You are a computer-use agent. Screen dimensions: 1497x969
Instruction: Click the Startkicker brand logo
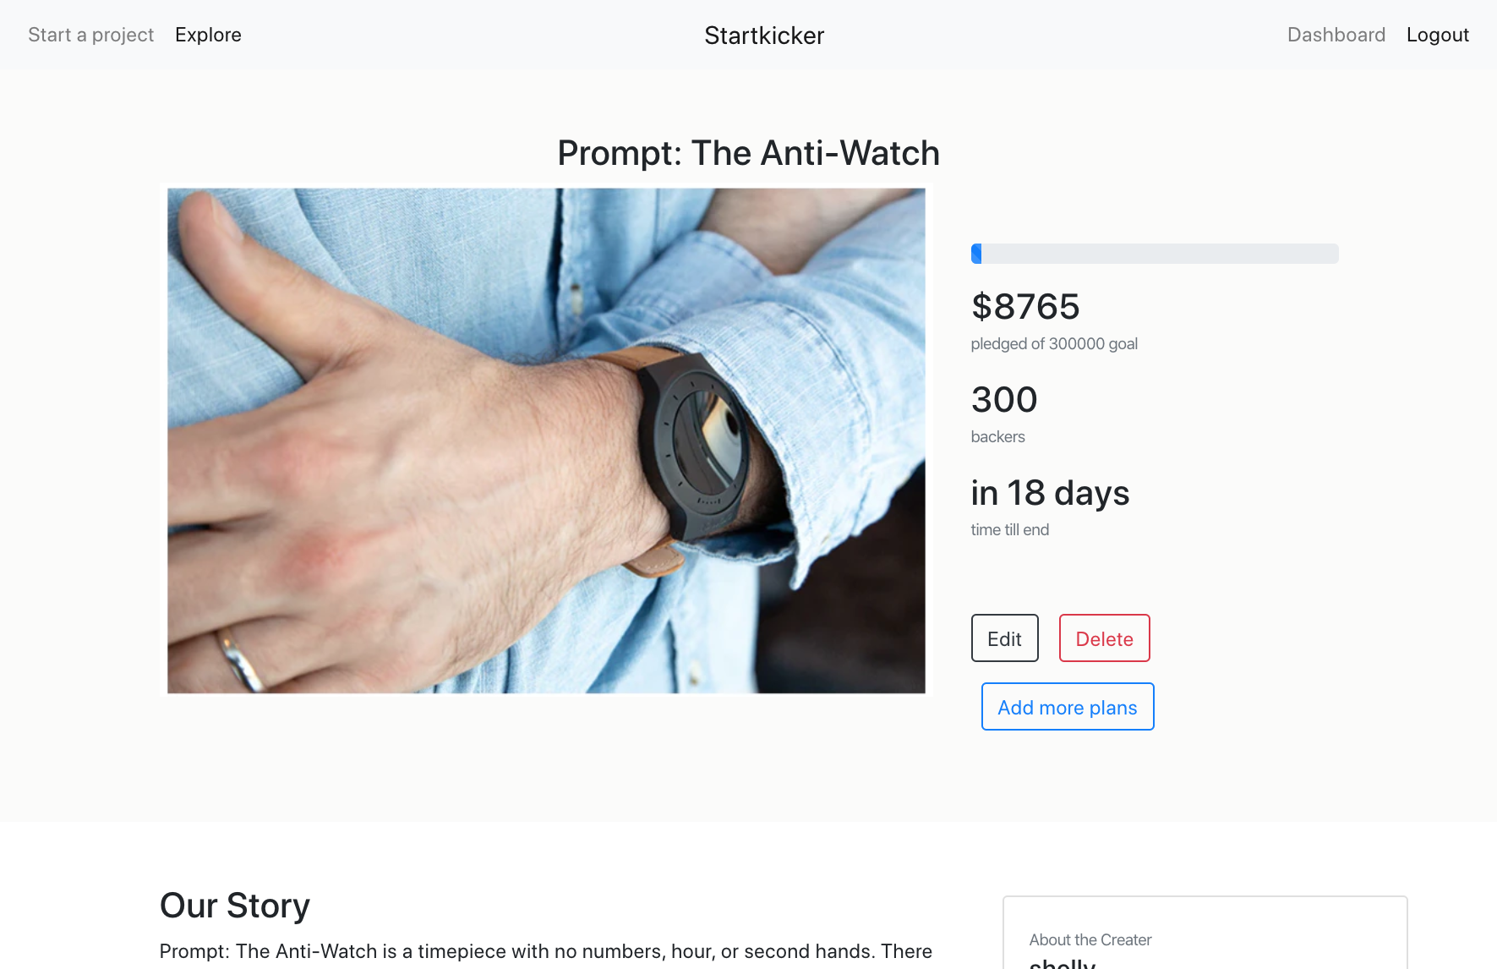pyautogui.click(x=764, y=36)
